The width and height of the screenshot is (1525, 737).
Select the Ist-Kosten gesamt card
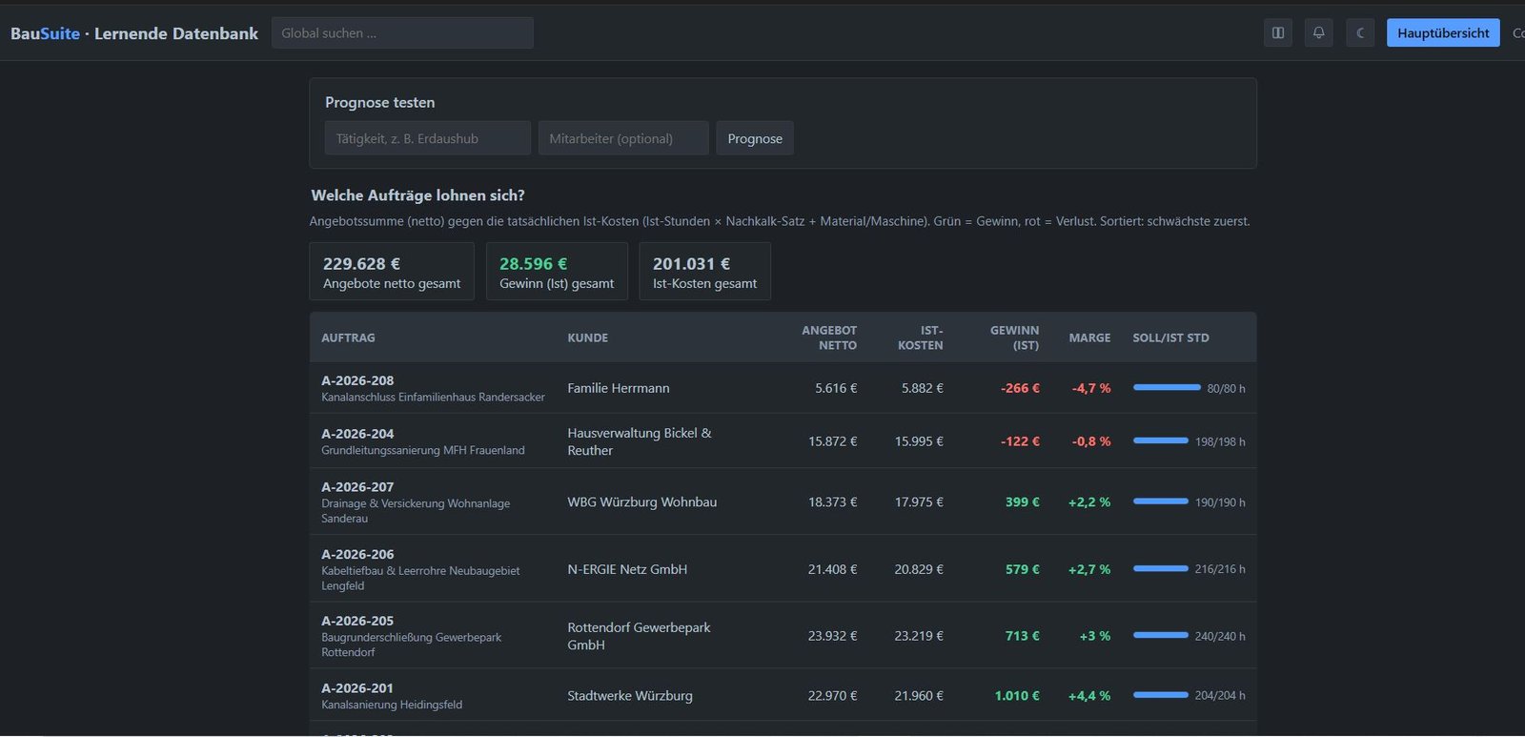pos(705,272)
